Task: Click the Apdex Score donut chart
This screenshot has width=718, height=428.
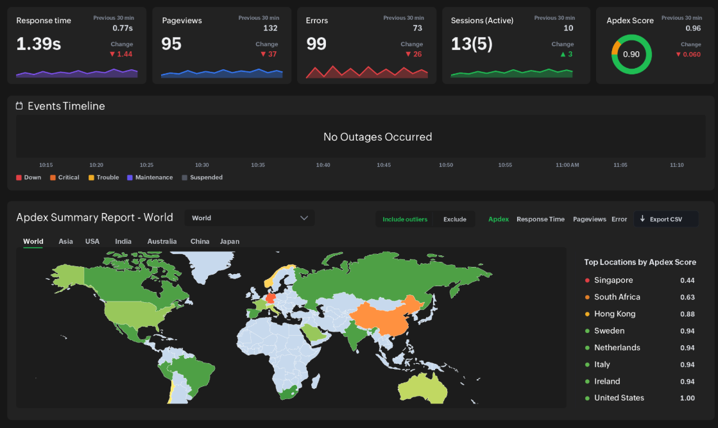Action: 631,54
